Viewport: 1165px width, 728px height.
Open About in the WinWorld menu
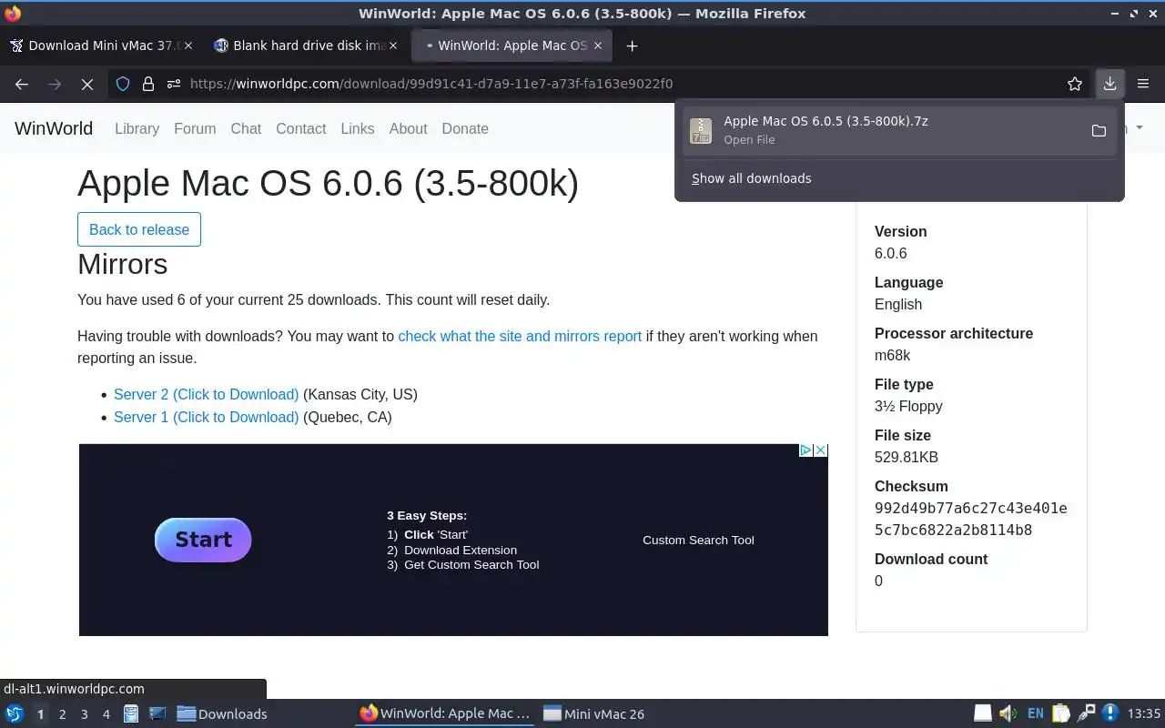click(x=408, y=128)
